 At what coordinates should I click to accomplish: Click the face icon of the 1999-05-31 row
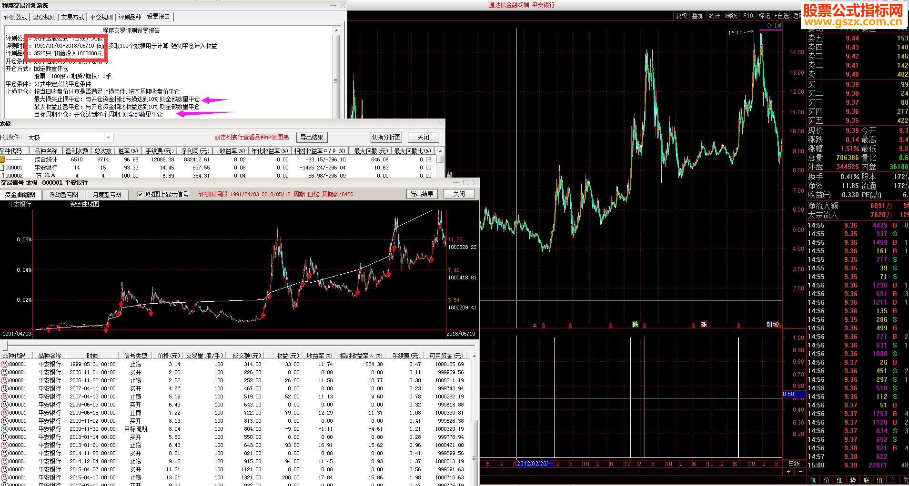click(5, 364)
